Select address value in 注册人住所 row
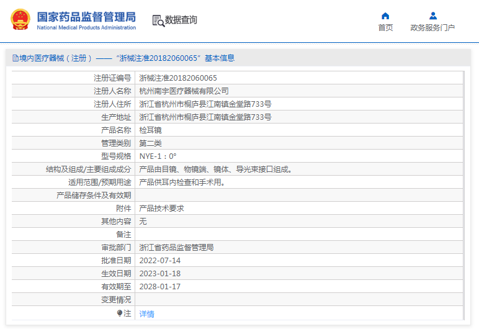This screenshot has width=479, height=329. point(205,104)
